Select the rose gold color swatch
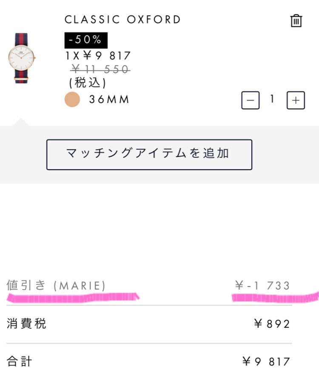This screenshot has width=319, height=378. coord(72,99)
